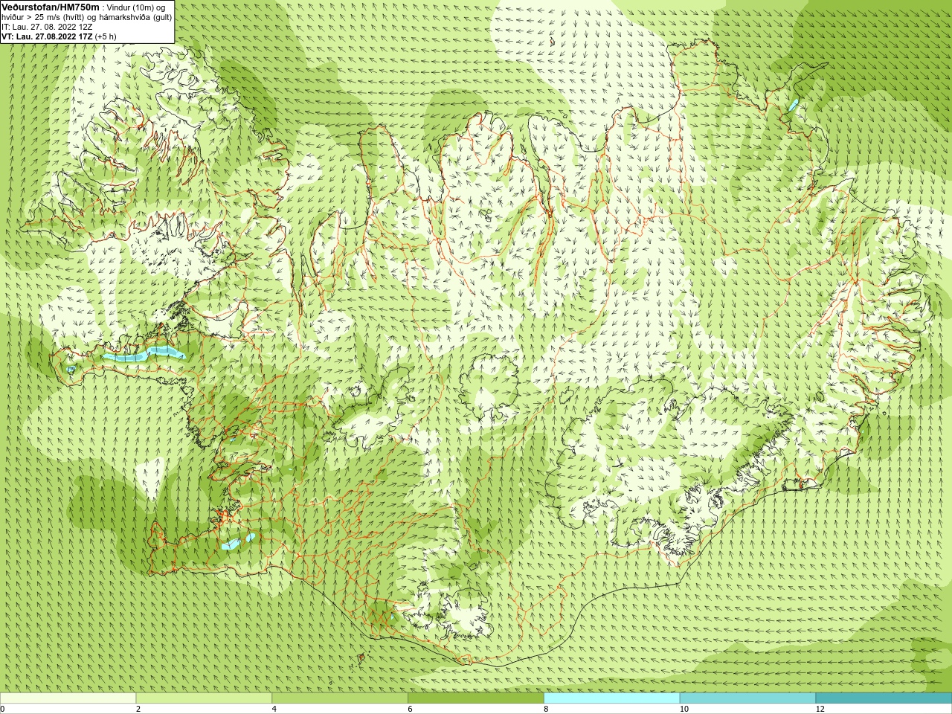Click the "0" scale label

[x=3, y=709]
